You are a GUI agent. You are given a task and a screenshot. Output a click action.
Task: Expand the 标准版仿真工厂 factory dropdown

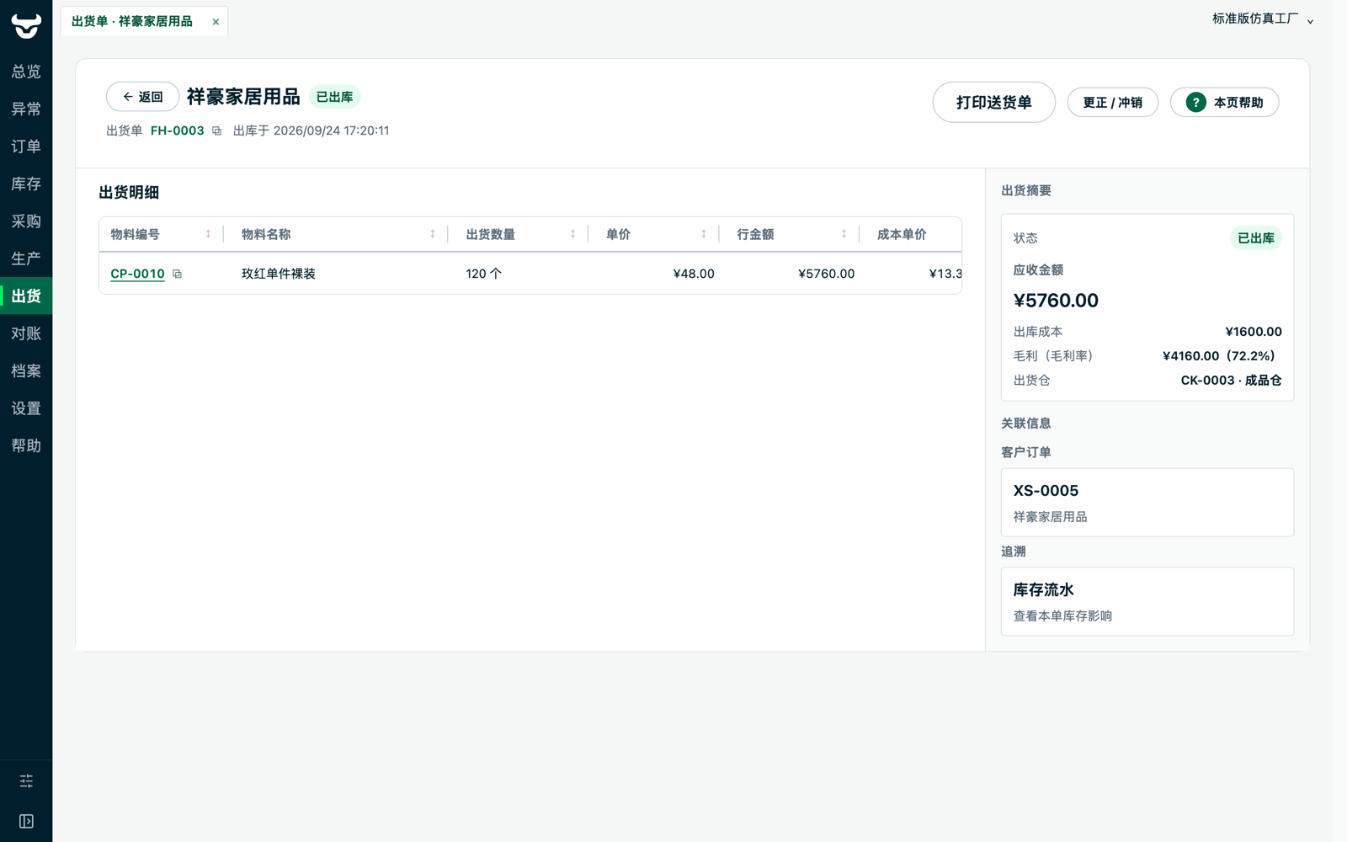(1262, 19)
